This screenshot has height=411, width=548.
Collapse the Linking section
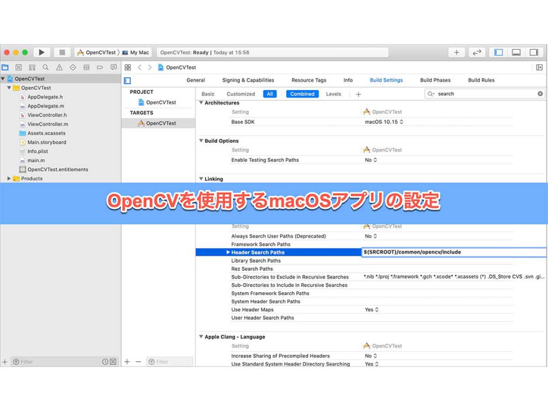[201, 179]
